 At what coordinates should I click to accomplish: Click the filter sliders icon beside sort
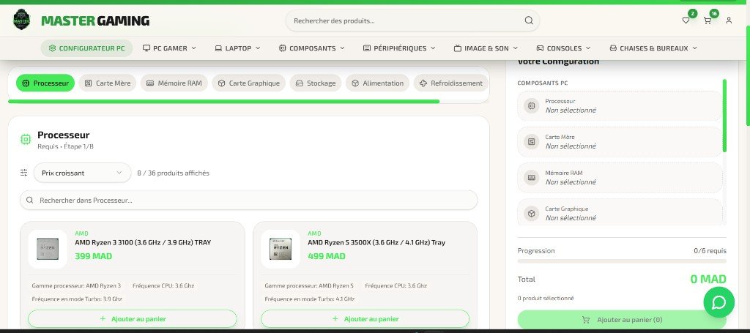pyautogui.click(x=24, y=173)
